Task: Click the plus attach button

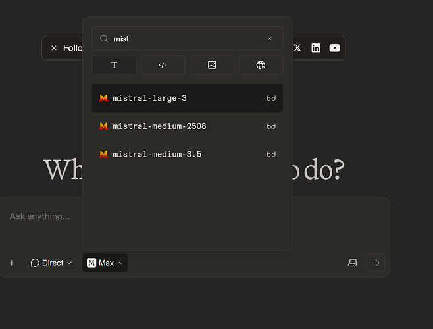Action: pyautogui.click(x=12, y=263)
